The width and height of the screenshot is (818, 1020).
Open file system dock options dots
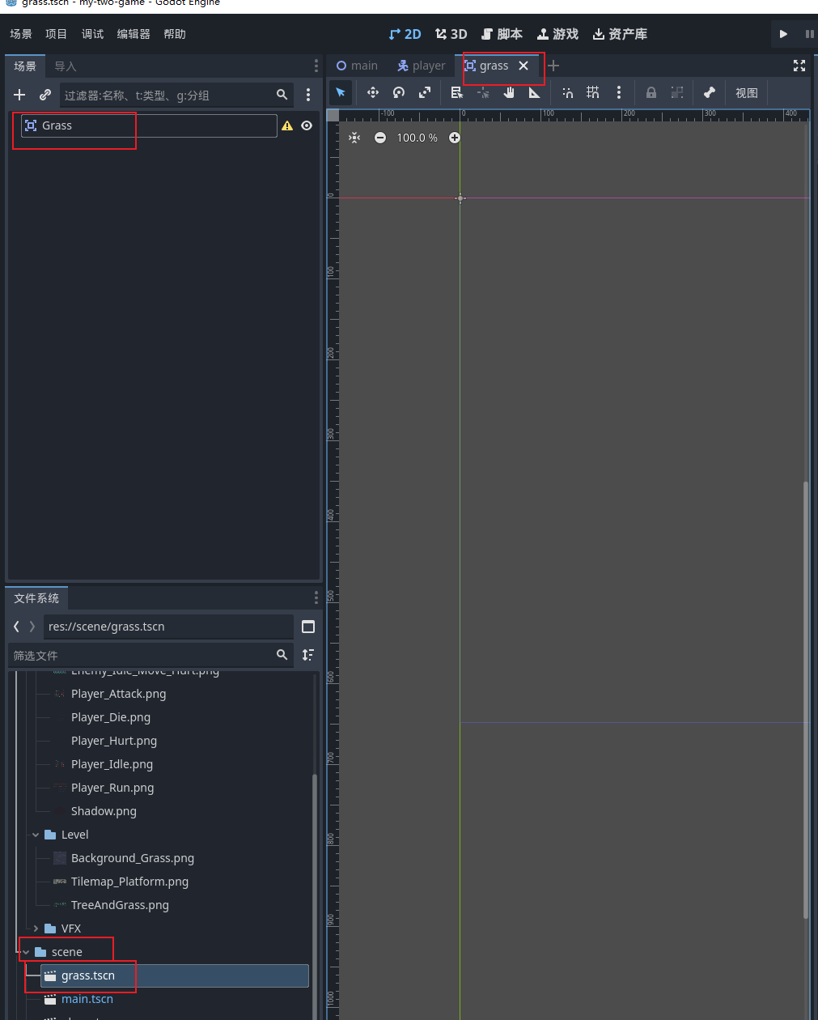coord(316,597)
